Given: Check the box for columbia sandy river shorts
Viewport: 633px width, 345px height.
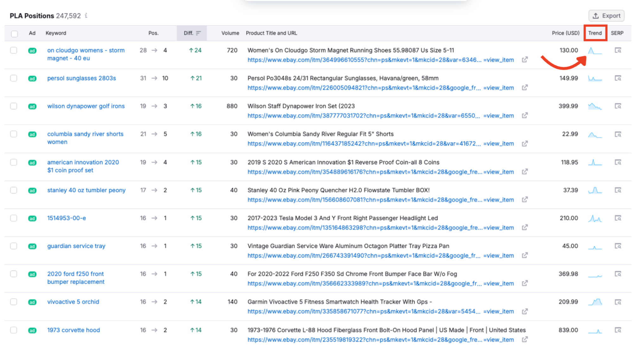Looking at the screenshot, I should pos(14,134).
